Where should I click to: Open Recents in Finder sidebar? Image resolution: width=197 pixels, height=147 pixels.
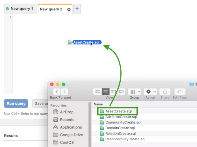(67, 120)
